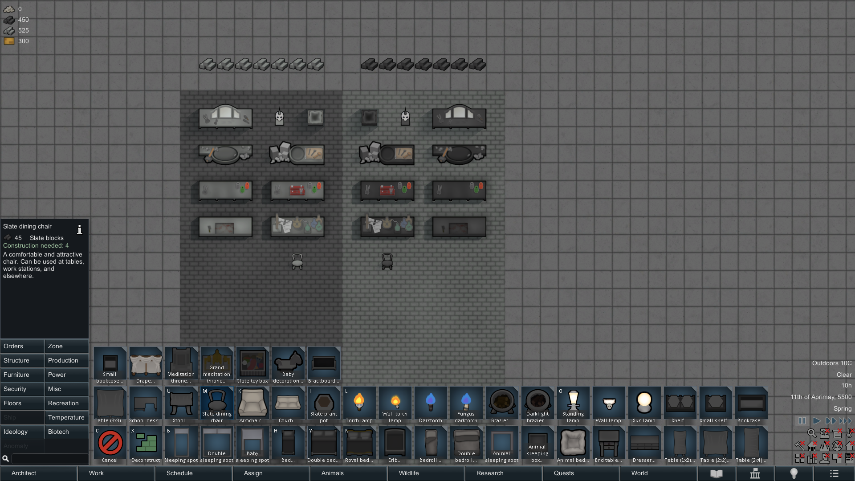855x481 pixels.
Task: Open the Orders architect category
Action: (22, 346)
